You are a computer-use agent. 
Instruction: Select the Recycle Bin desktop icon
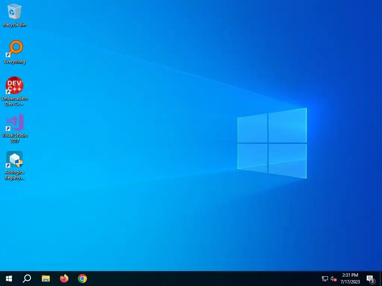15,15
